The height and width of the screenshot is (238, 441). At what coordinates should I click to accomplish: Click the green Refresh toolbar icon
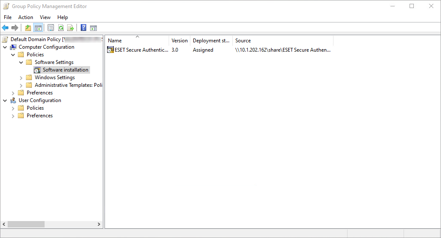pos(61,28)
